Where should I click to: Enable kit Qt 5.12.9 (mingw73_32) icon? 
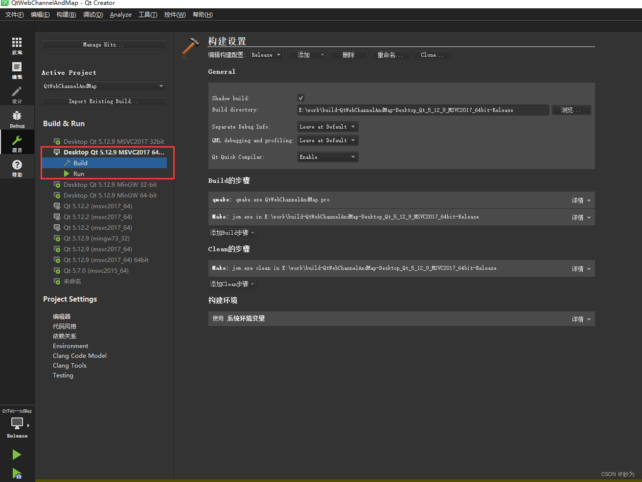click(57, 239)
